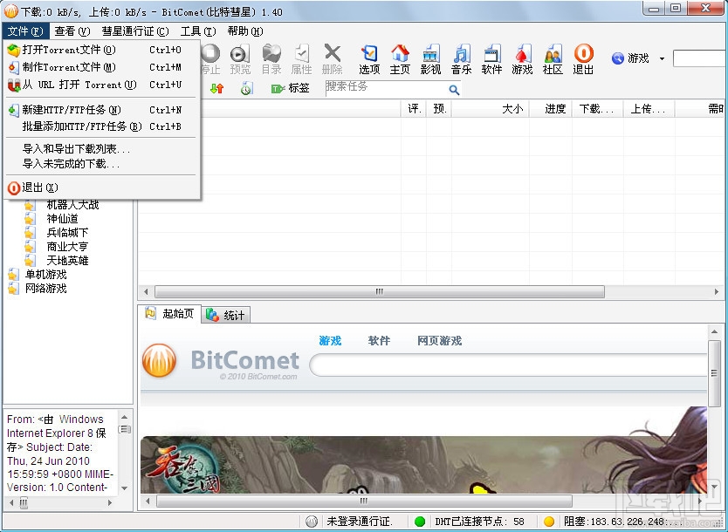This screenshot has height=532, width=728.
Task: Click the 影视 (Video) toolbar icon
Action: 430,58
